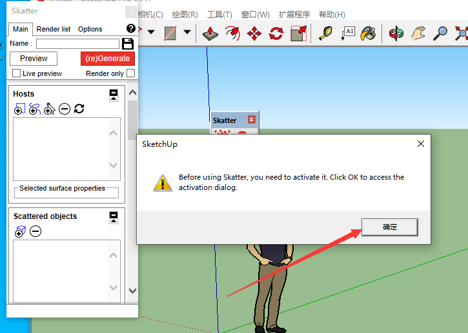Click the Name input field
468x333 pixels.
(77, 44)
